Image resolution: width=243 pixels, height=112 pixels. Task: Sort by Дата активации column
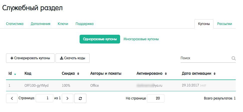214,74
